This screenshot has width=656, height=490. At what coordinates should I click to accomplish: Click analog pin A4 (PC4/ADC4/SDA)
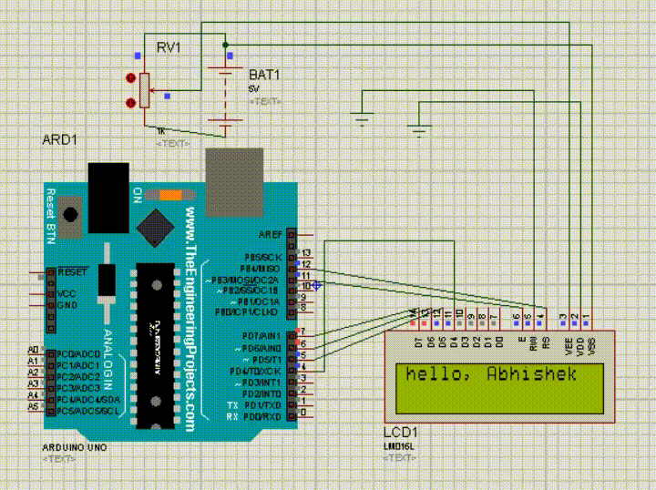[x=51, y=400]
